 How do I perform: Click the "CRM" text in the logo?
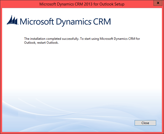[x=102, y=21]
